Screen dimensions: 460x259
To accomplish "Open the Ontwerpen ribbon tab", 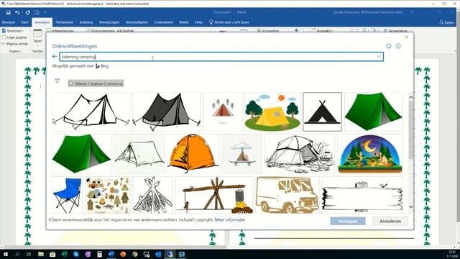I will (65, 22).
